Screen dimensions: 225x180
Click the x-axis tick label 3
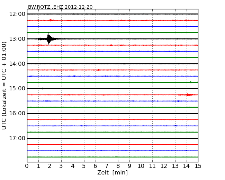tap(61, 166)
